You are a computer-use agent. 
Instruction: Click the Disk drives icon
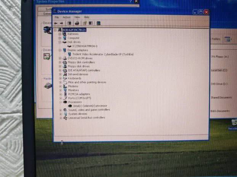click(x=64, y=42)
